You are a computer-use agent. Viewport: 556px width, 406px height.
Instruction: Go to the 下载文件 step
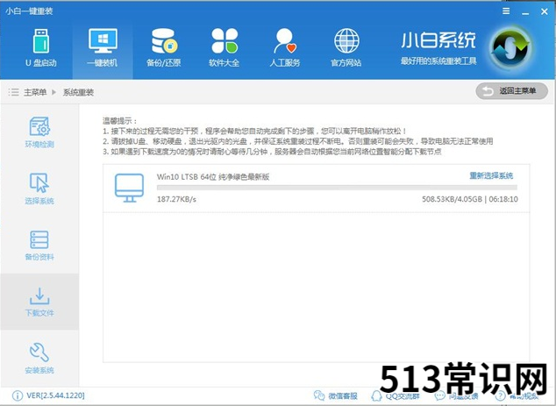tap(39, 302)
